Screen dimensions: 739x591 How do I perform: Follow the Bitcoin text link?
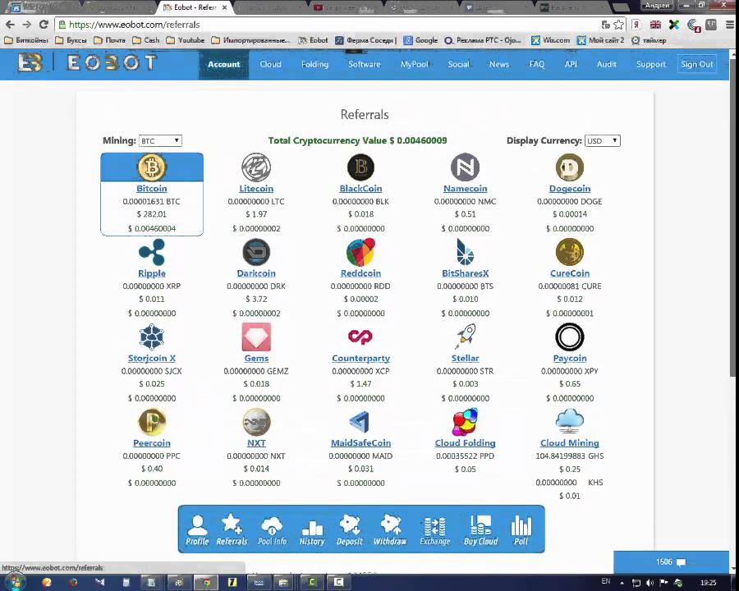152,189
